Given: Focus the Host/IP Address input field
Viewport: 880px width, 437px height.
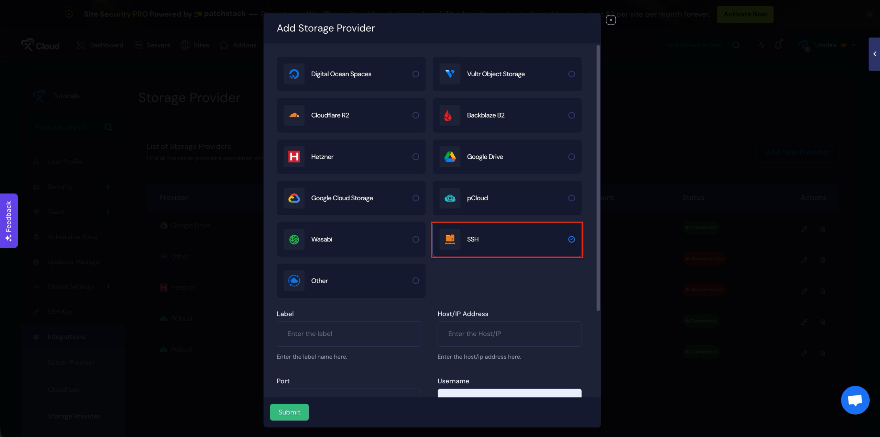Looking at the screenshot, I should click(509, 334).
